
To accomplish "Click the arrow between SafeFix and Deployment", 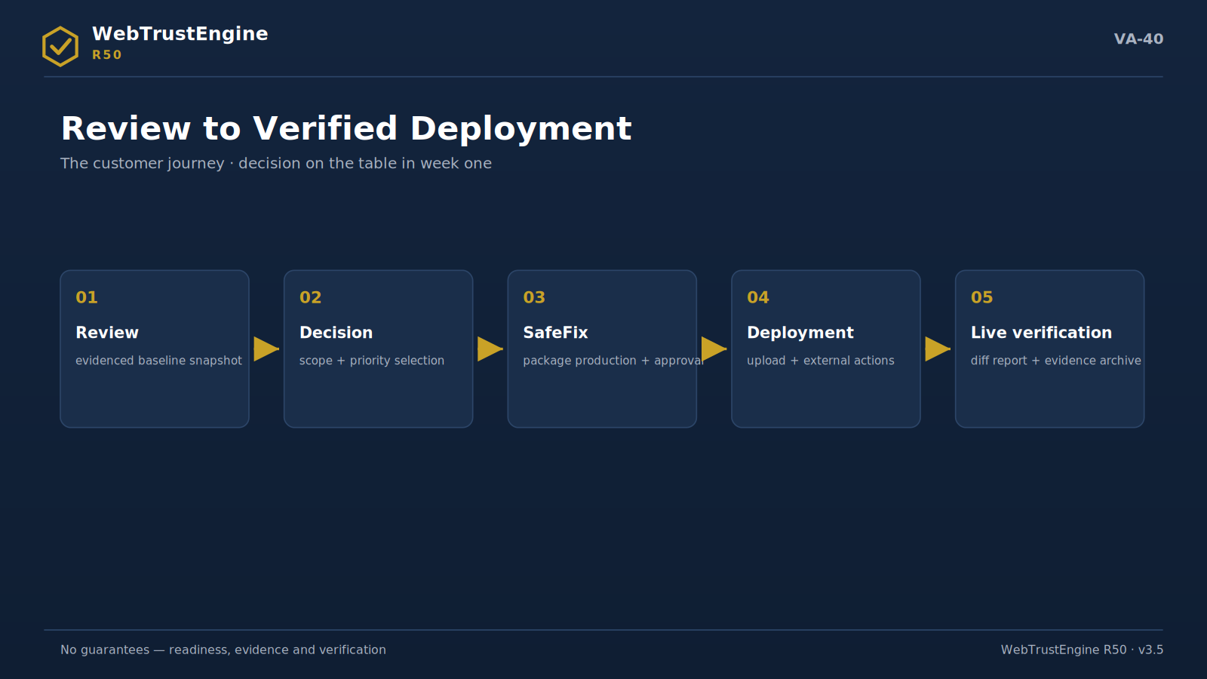I will (x=714, y=349).
